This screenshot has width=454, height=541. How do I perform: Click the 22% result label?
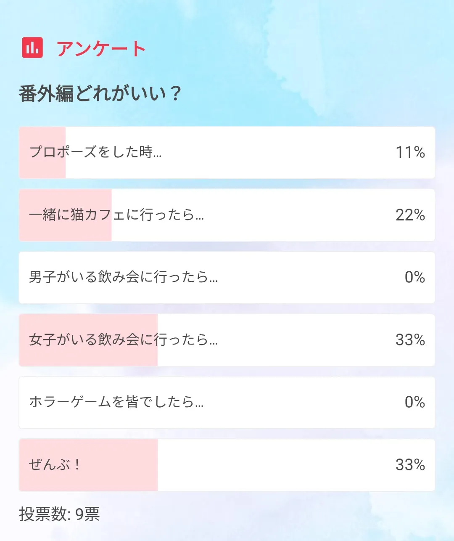pos(410,215)
